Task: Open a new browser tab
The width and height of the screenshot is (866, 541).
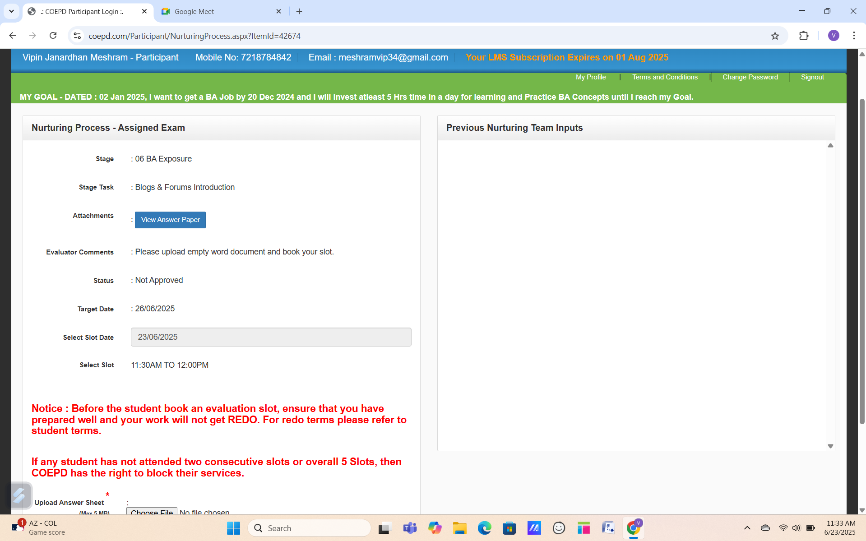Action: [299, 11]
